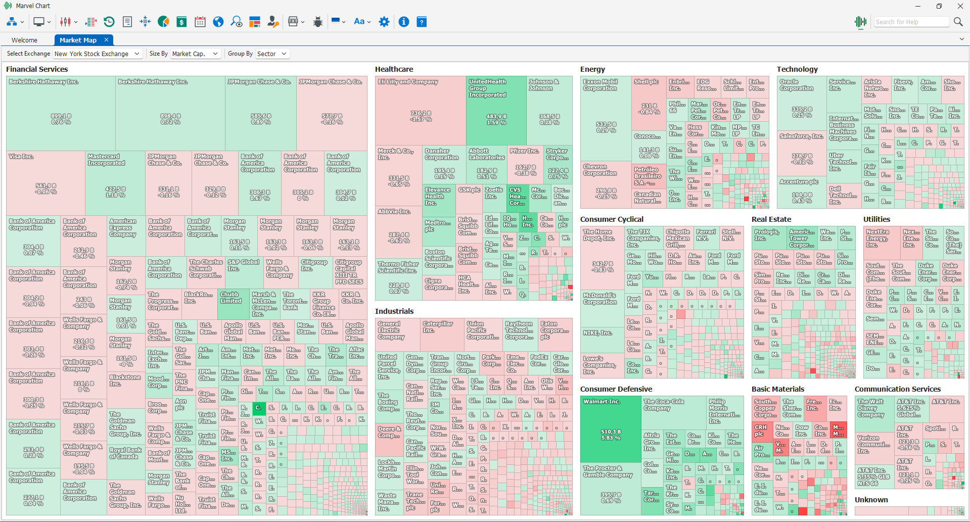Click the Visa Inc. tile
Viewport: 970px width, 522px height.
[45, 183]
